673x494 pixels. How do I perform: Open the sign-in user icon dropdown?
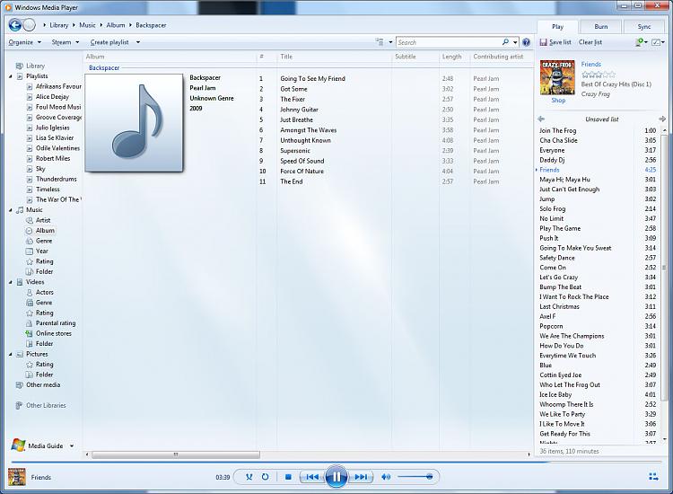(x=642, y=42)
